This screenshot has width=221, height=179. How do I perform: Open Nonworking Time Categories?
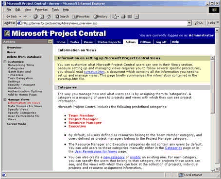tap(21, 66)
